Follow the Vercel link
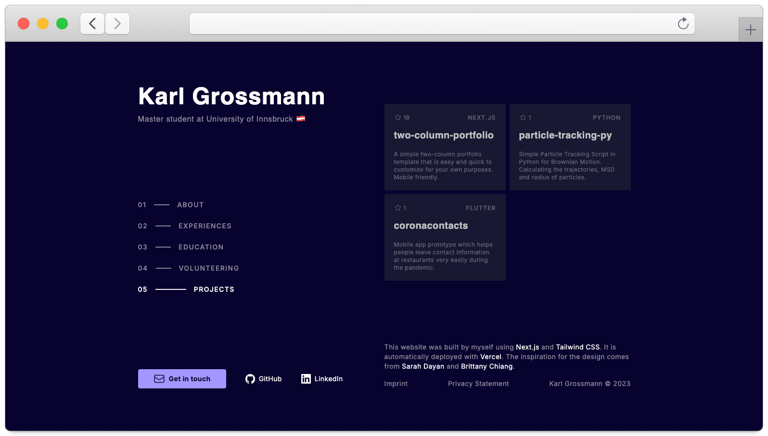Image resolution: width=768 pixels, height=436 pixels. click(491, 357)
